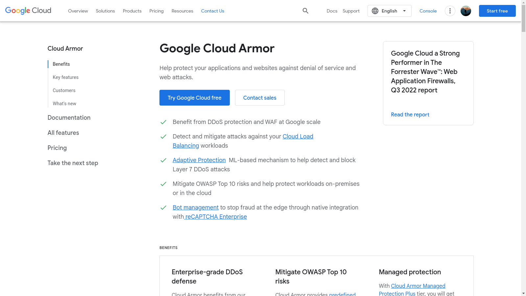Expand the Solutions menu

105,11
